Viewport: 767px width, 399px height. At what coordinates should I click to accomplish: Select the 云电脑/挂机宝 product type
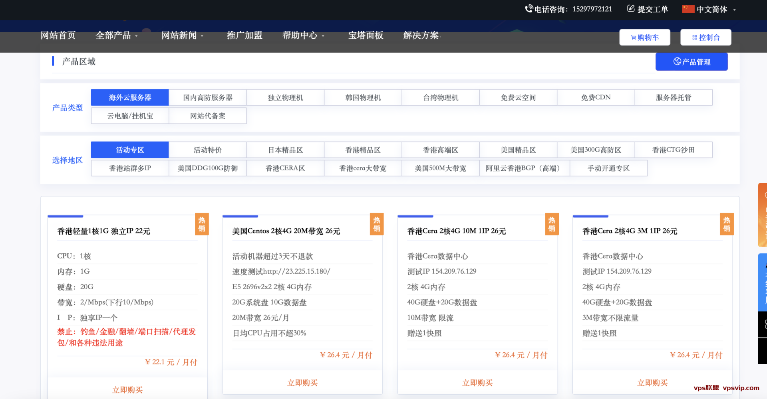click(130, 116)
